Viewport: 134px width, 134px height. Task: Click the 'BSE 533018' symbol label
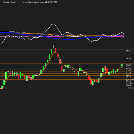tap(51, 2)
